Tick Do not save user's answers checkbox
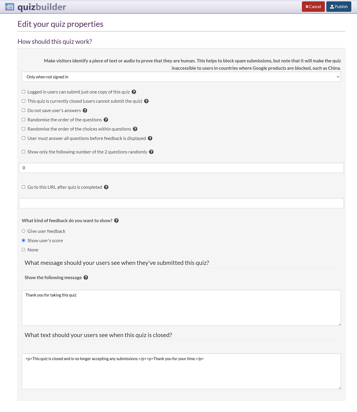Screen dimensions: 357x412 (x=24, y=110)
